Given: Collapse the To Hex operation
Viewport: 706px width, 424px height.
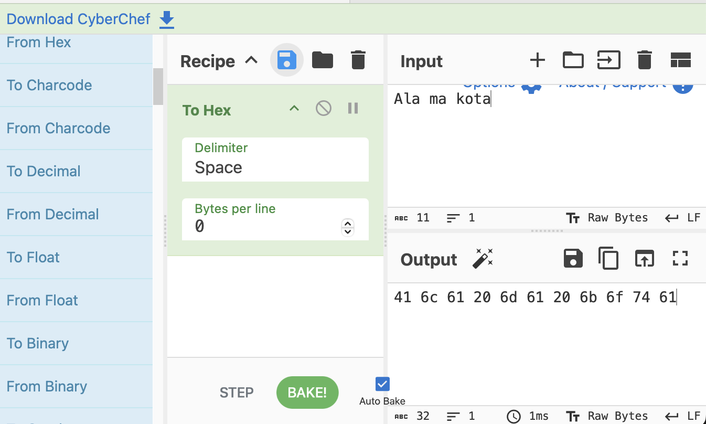Looking at the screenshot, I should pos(294,109).
